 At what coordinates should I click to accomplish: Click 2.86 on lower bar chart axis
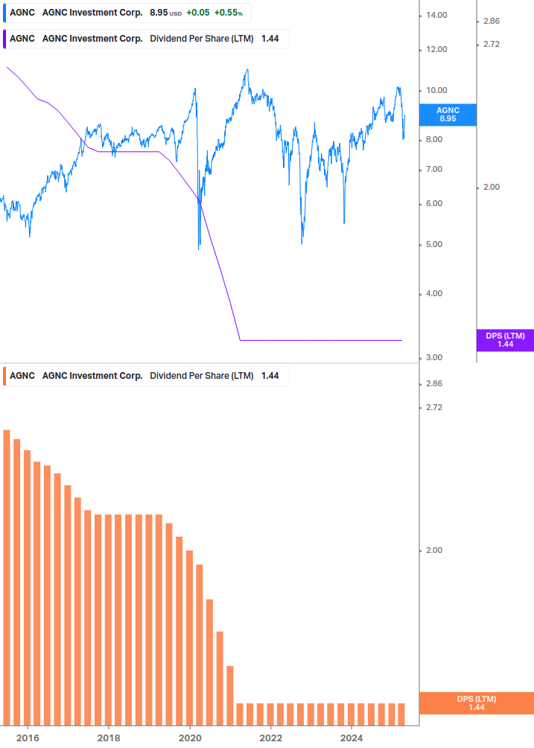[x=433, y=383]
